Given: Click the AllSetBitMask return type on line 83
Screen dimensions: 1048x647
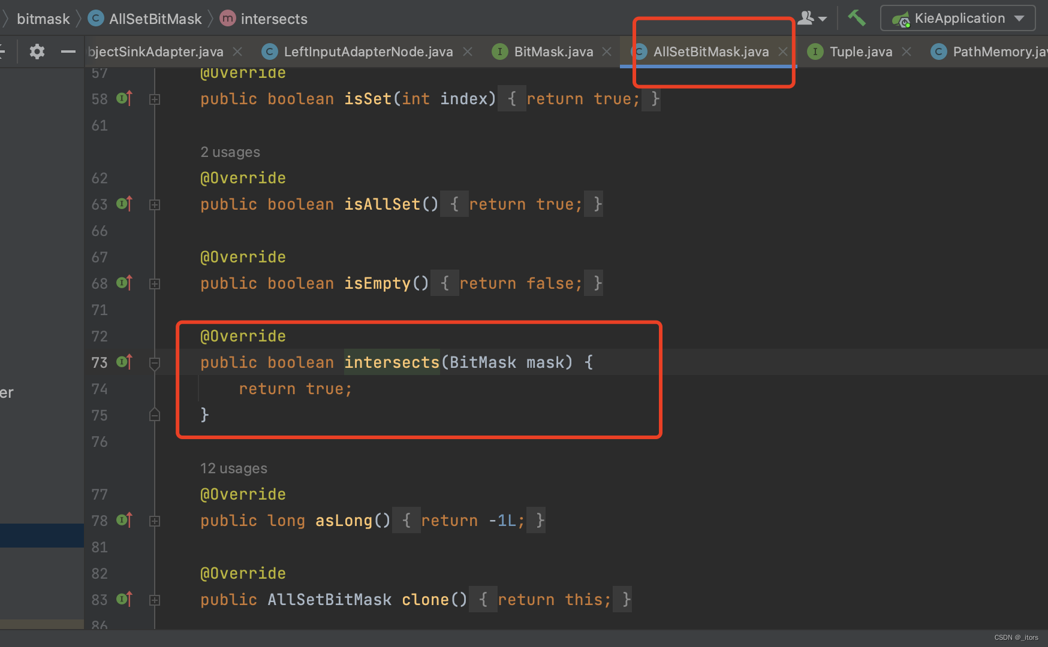Looking at the screenshot, I should pyautogui.click(x=329, y=600).
